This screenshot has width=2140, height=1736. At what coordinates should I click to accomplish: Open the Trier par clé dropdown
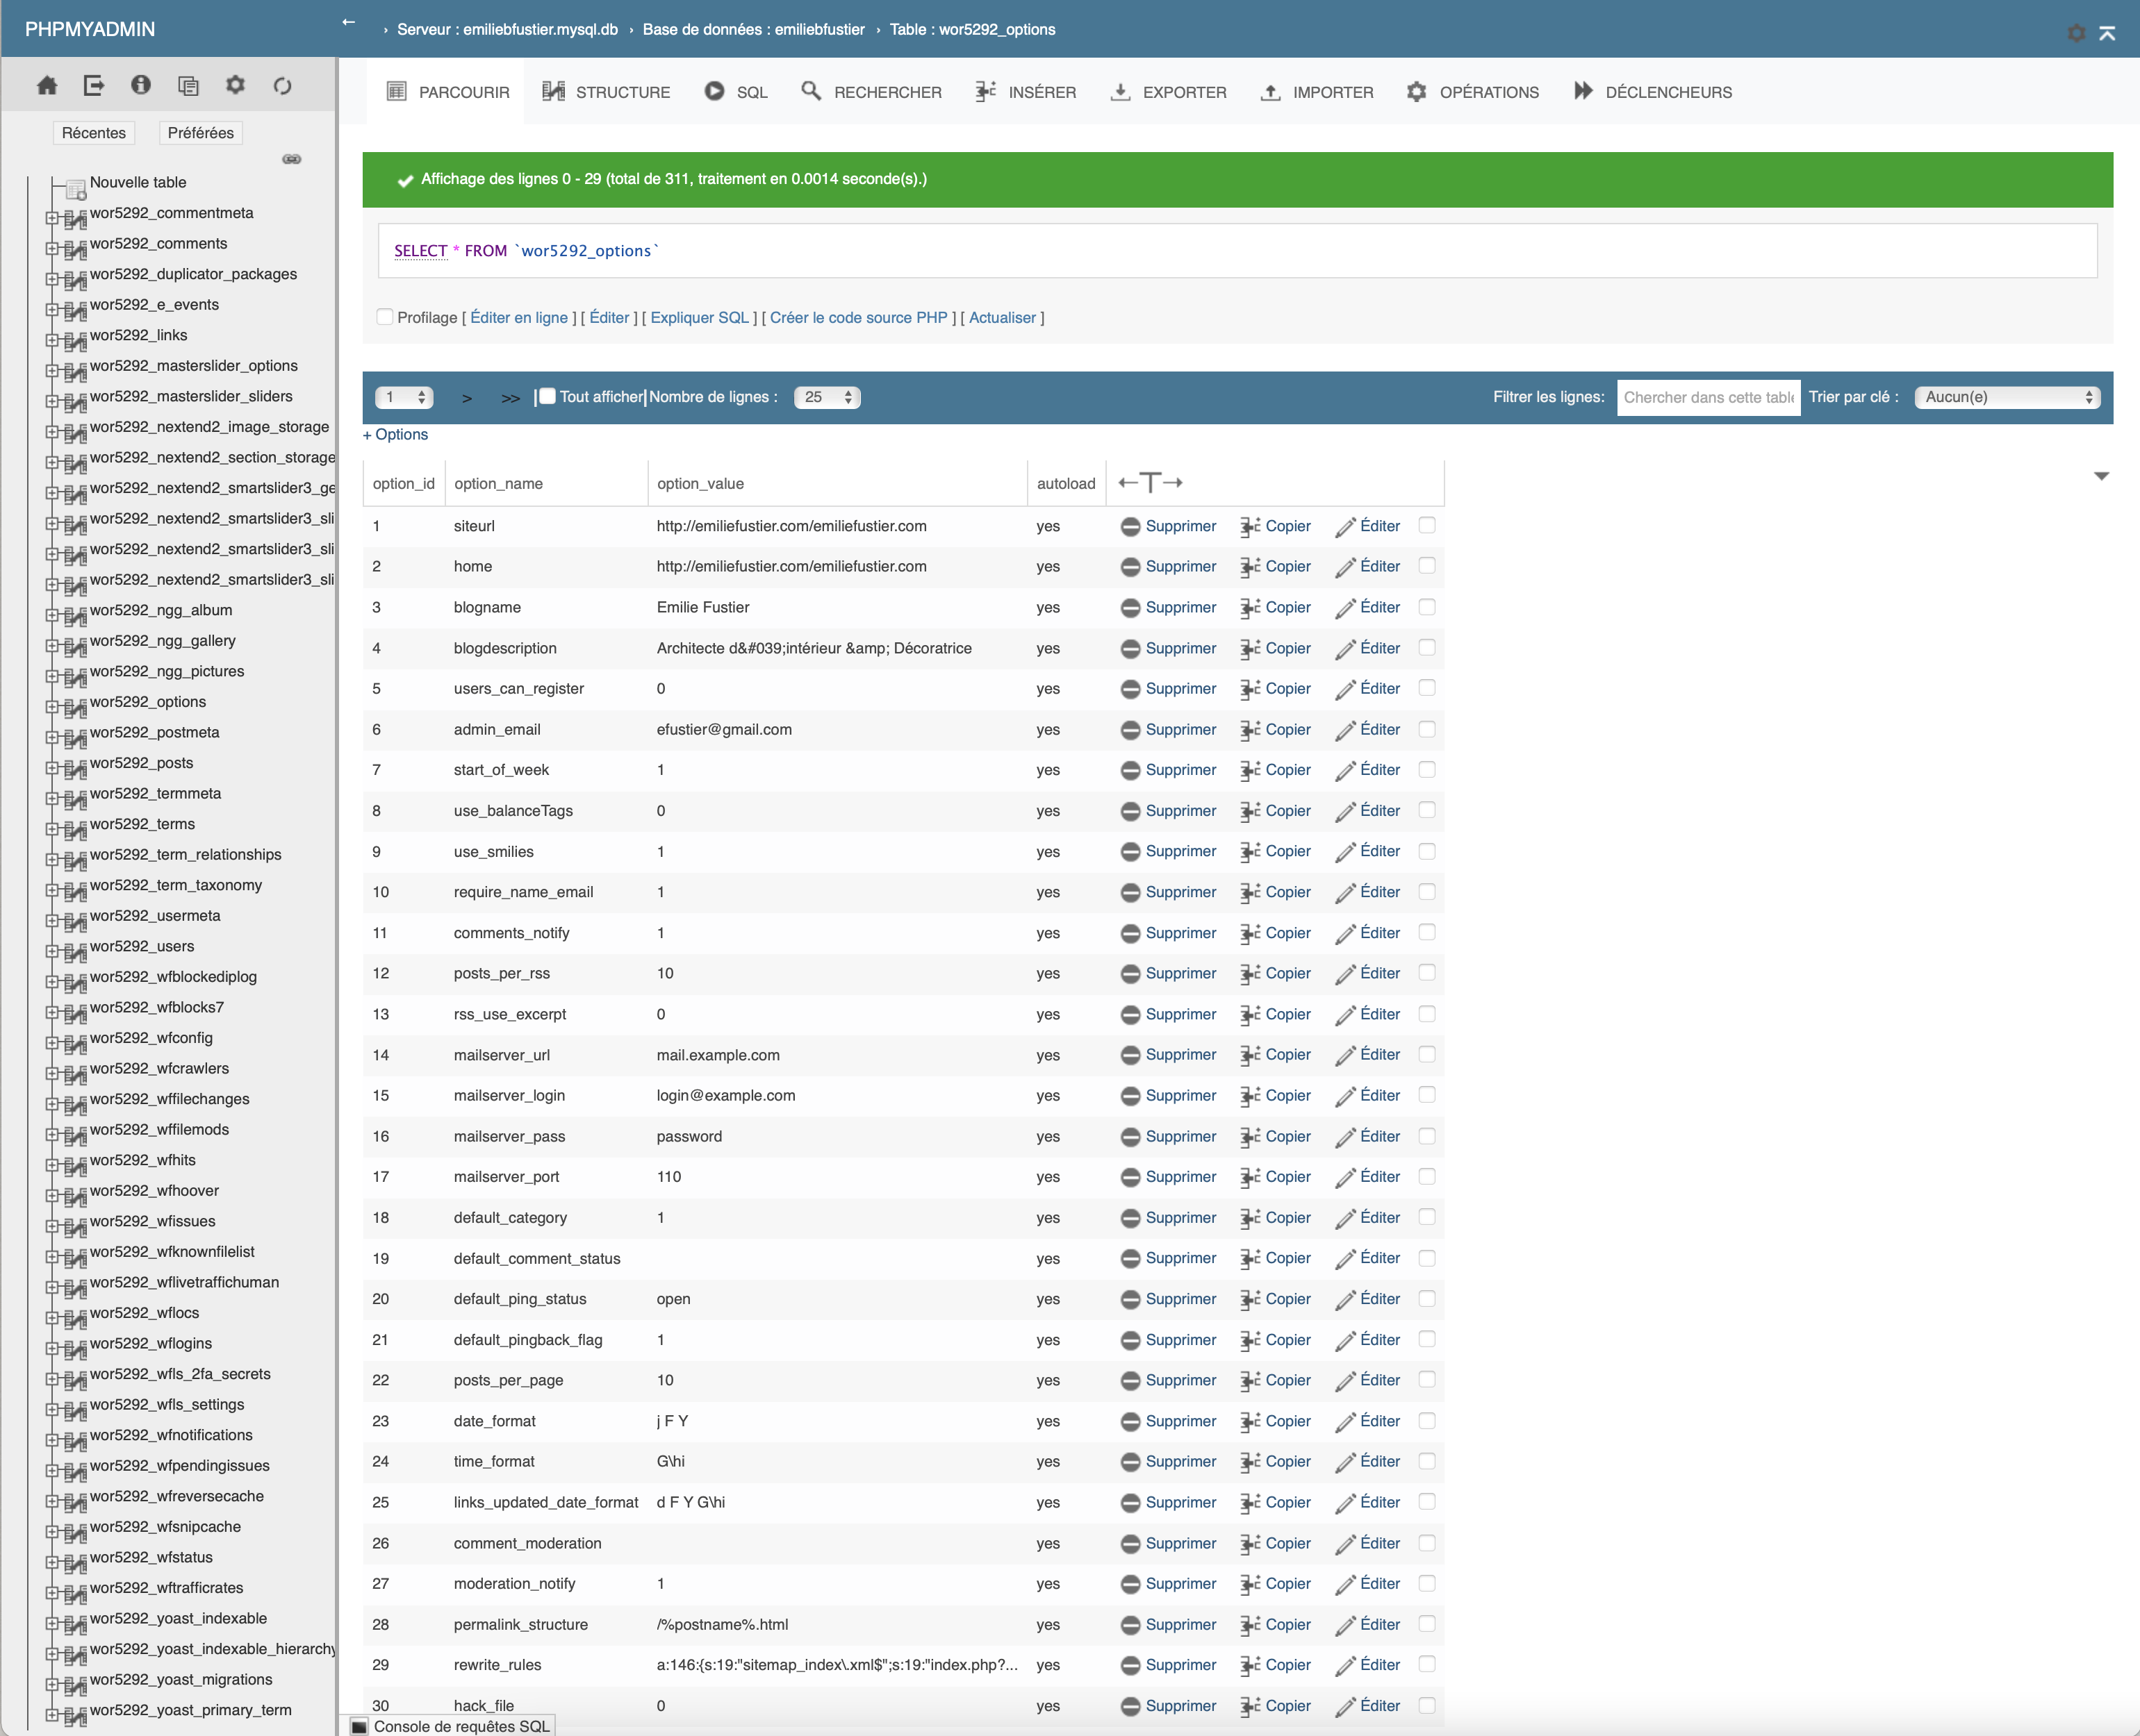[x=2007, y=397]
